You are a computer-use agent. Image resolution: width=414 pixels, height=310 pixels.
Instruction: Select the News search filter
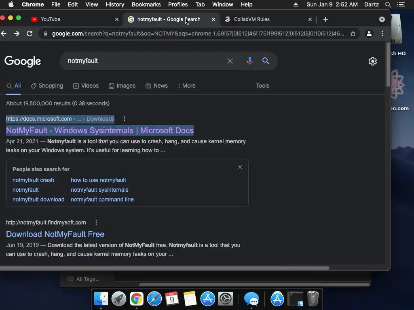156,86
